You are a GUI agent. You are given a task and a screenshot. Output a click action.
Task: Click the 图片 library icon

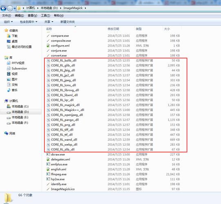(x=9, y=79)
